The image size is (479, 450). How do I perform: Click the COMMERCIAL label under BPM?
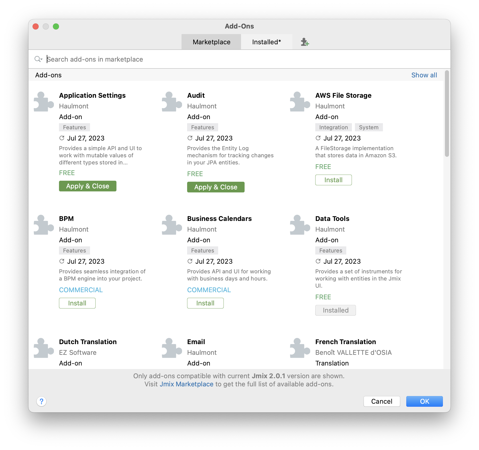click(x=81, y=290)
